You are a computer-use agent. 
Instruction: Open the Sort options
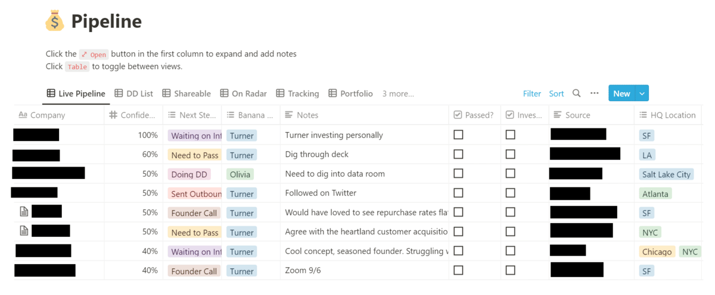(x=557, y=93)
